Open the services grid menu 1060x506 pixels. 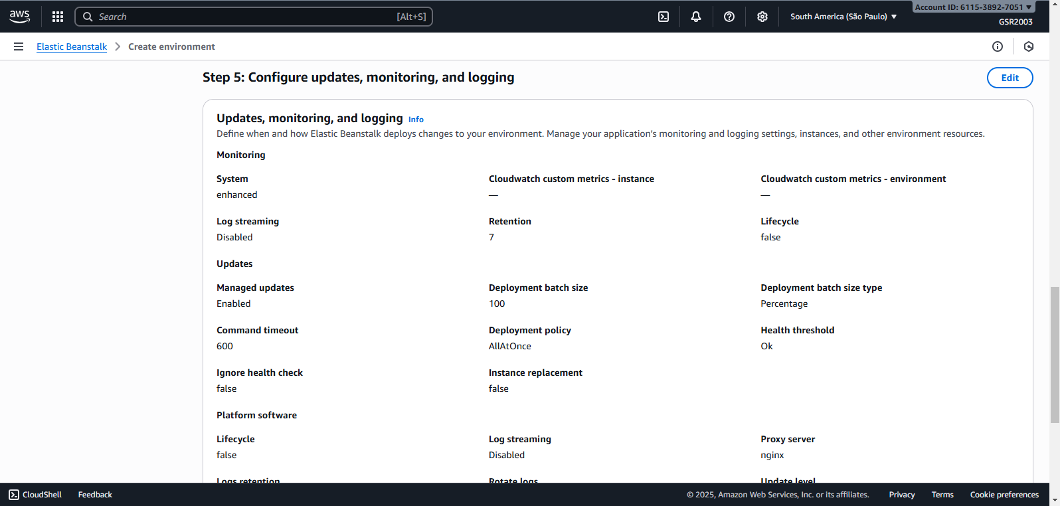click(x=58, y=17)
